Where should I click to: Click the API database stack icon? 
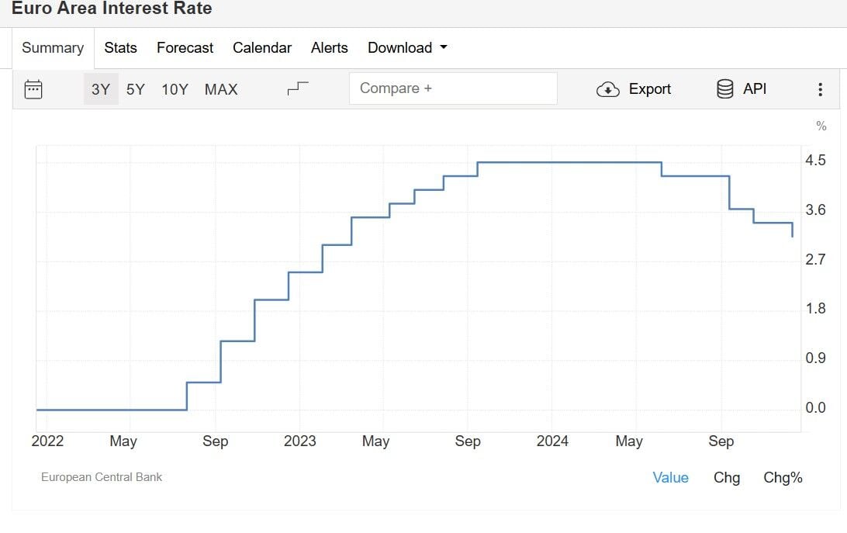725,89
